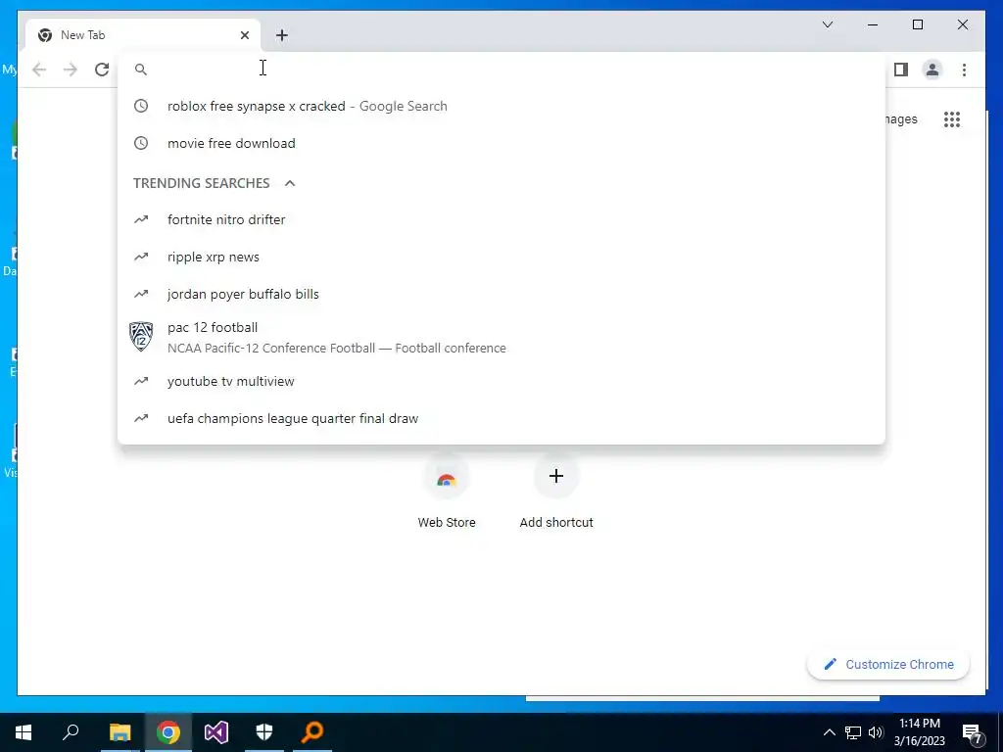Click the '- Google Search' label
This screenshot has height=752, width=1003.
click(x=398, y=106)
